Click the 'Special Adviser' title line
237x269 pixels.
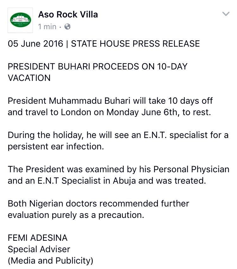pos(39,249)
